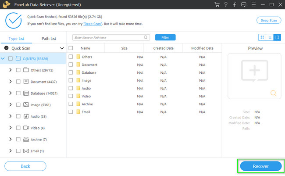Viewport: 285px width, 176px height.
Task: Sort by Created Date column header
Action: pyautogui.click(x=163, y=48)
